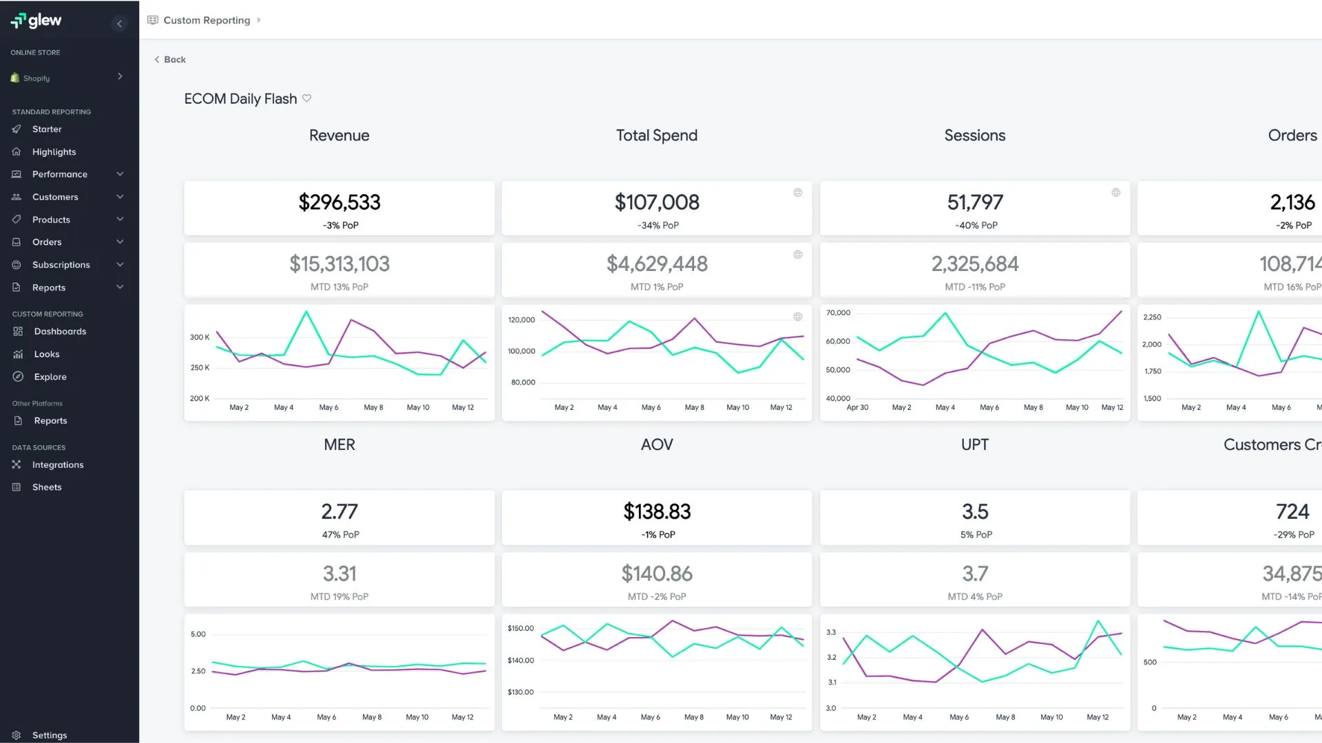Expand the Orders menu chevron

120,242
